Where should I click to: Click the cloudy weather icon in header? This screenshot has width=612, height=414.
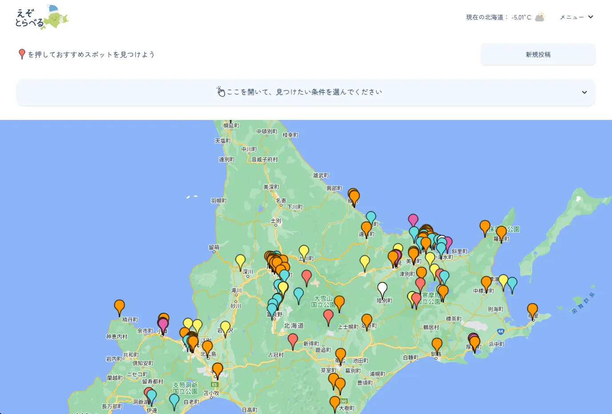(540, 17)
